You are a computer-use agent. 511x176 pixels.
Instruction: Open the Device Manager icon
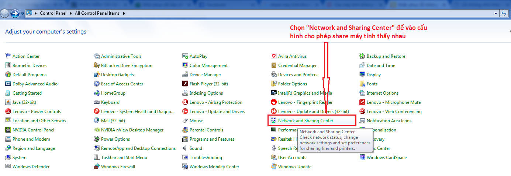click(x=185, y=75)
